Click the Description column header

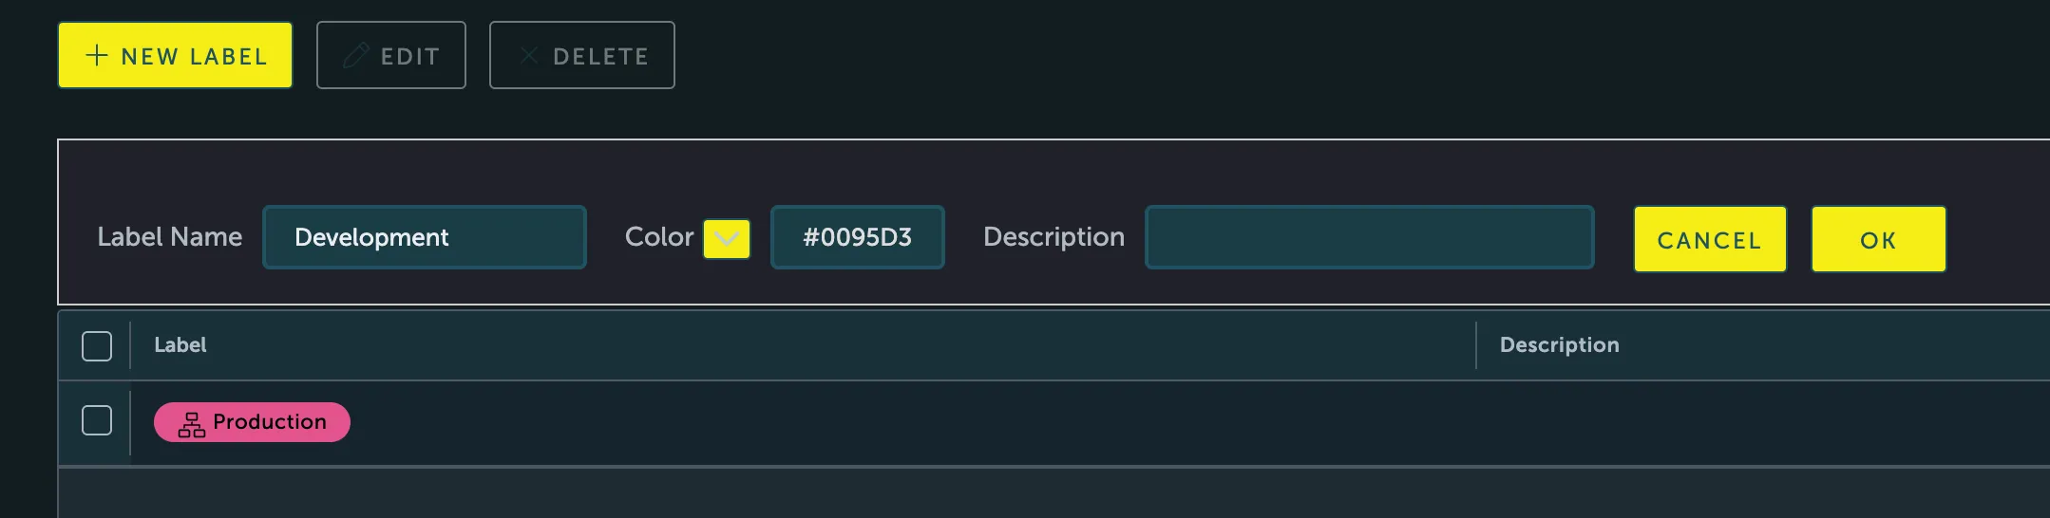pyautogui.click(x=1559, y=345)
